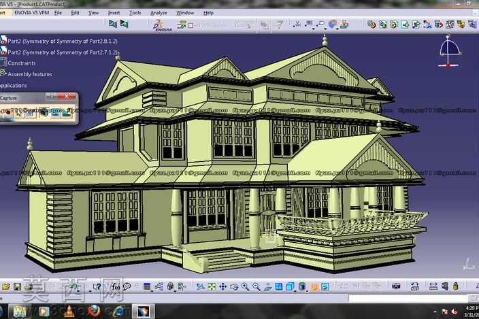Click the rightmost top toolbar icon
The height and width of the screenshot is (319, 479).
(472, 24)
